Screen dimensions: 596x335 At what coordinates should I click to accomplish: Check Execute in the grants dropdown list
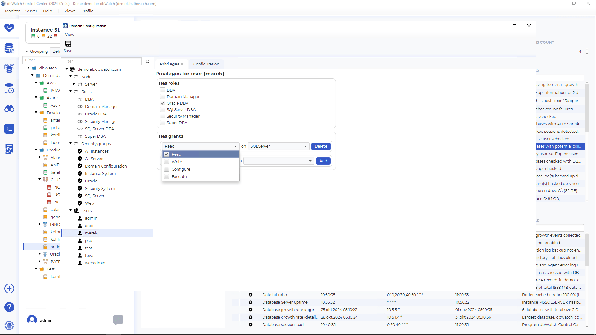(x=166, y=177)
